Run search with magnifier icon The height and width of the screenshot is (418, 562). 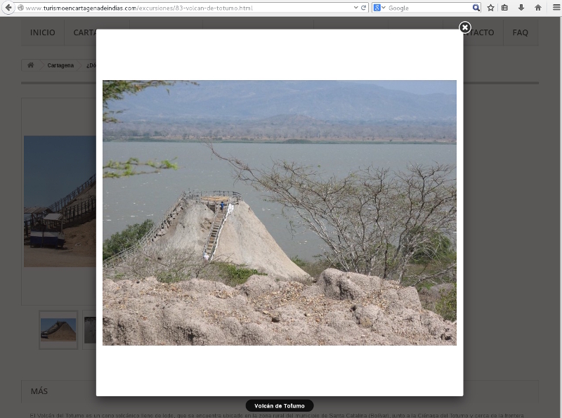(x=476, y=8)
